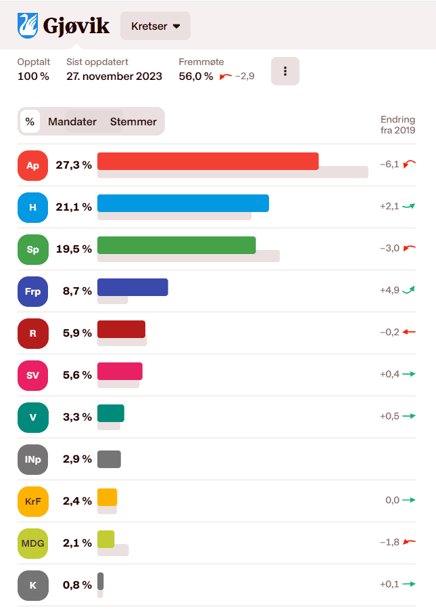Select the pink SV party badge
This screenshot has height=609, width=436.
pos(32,375)
